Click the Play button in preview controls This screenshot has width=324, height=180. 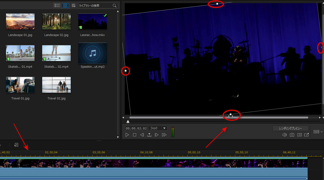(x=127, y=135)
